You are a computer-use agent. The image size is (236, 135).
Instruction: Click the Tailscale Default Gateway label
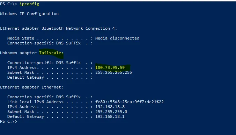pyautogui.click(x=26, y=77)
